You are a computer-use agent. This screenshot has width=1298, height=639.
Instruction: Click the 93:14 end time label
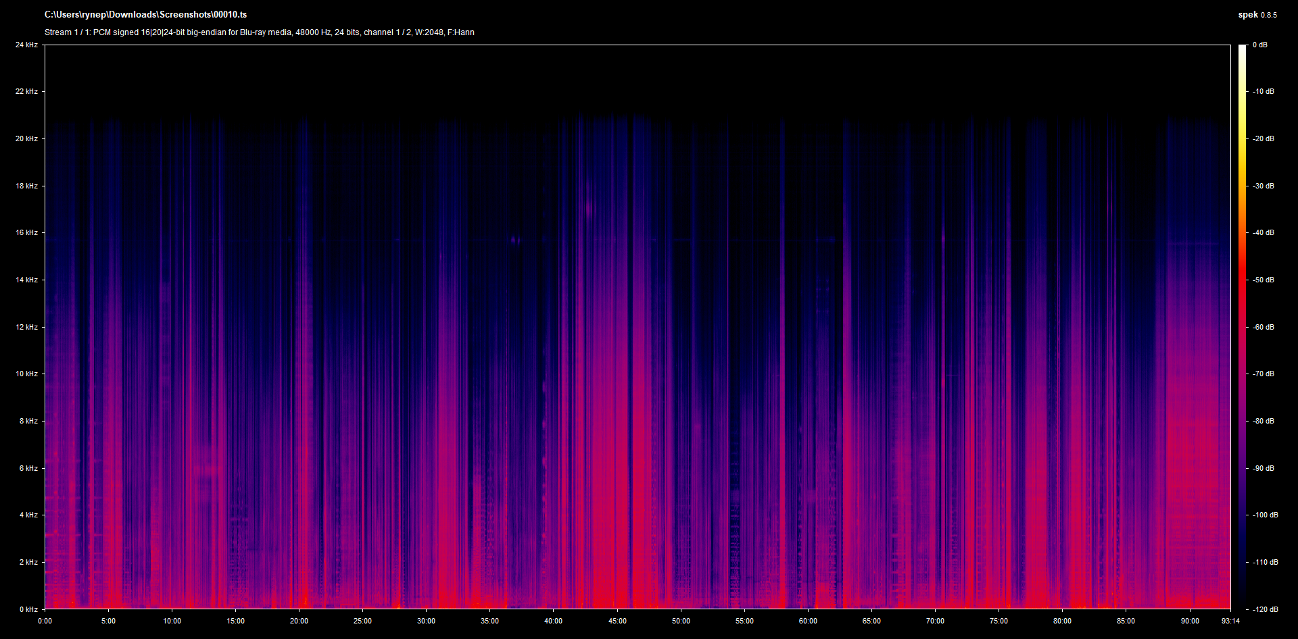pyautogui.click(x=1230, y=621)
